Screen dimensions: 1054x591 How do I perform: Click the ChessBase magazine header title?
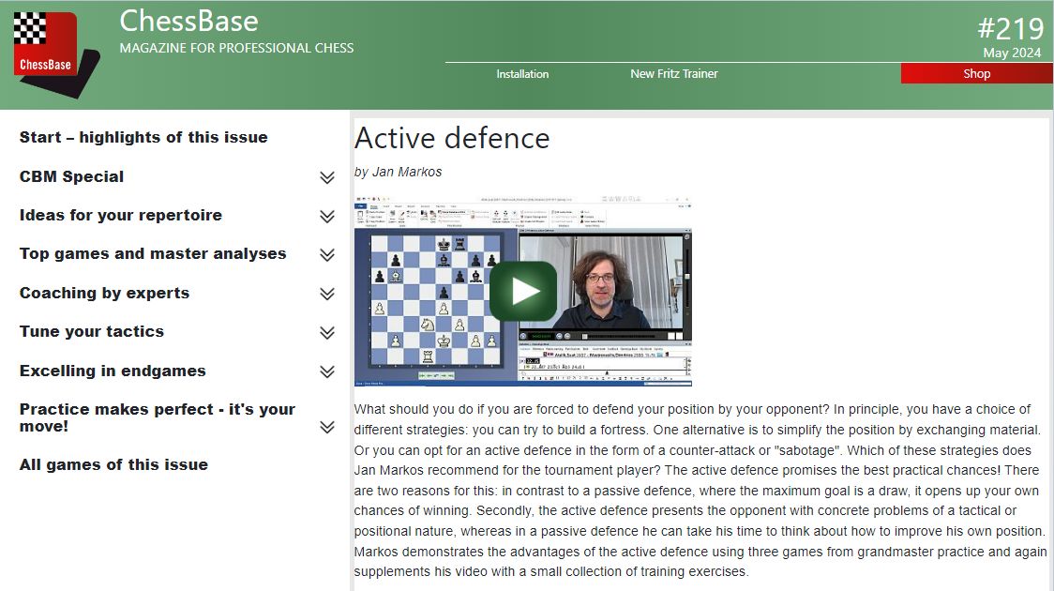coord(189,22)
